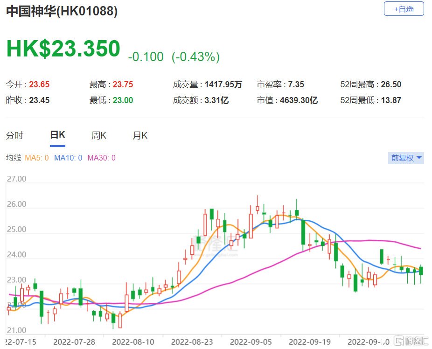This screenshot has height=349, width=432.
Task: Click the 27.00 y-axis price label
Action: tap(16, 179)
